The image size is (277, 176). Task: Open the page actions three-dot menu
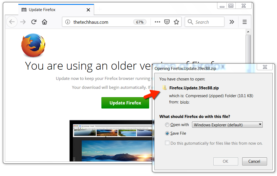[x=158, y=22]
